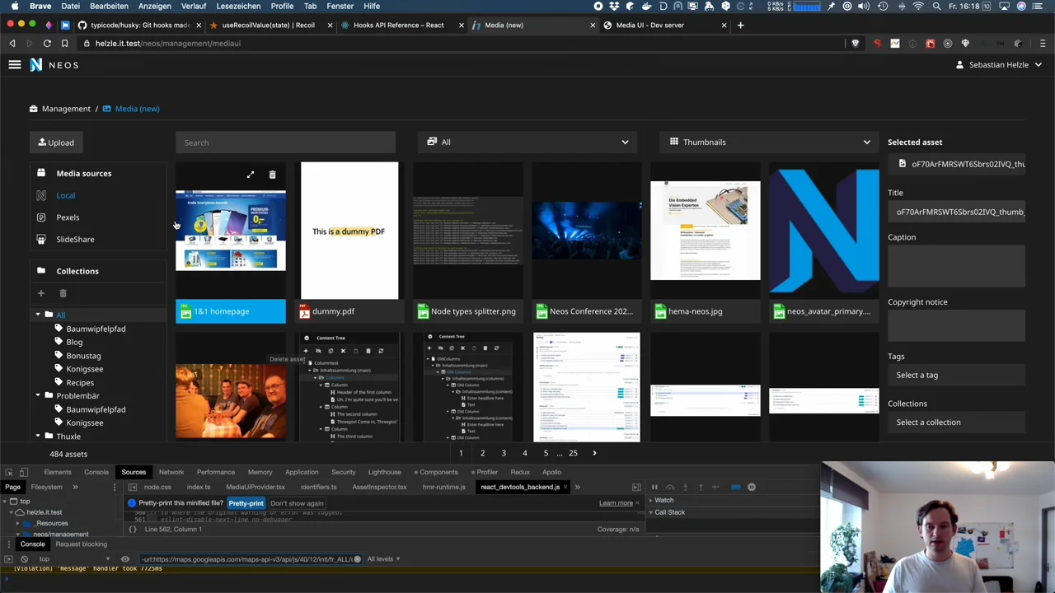Click the console live expression eye icon
This screenshot has height=593, width=1055.
(x=125, y=559)
